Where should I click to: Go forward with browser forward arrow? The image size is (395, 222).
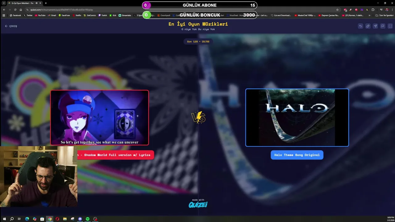[x=10, y=10]
